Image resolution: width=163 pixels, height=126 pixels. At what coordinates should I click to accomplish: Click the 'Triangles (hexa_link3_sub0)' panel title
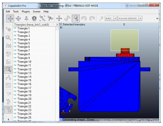pos(31,25)
